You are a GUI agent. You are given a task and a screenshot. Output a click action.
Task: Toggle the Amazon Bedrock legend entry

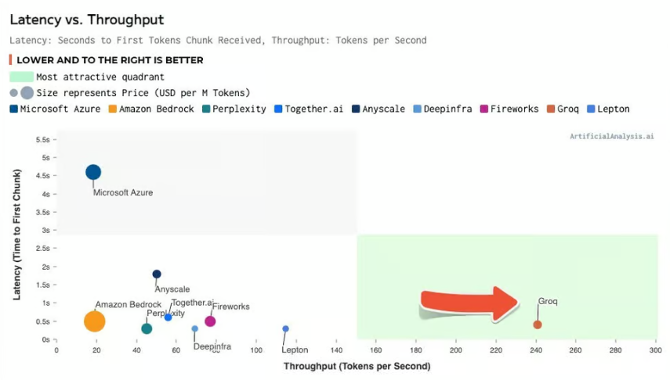click(x=151, y=109)
